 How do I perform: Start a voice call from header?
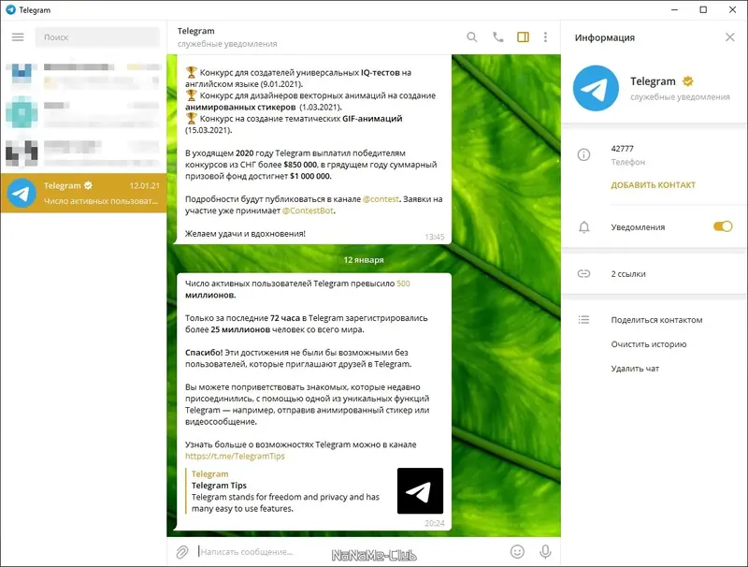tap(498, 37)
